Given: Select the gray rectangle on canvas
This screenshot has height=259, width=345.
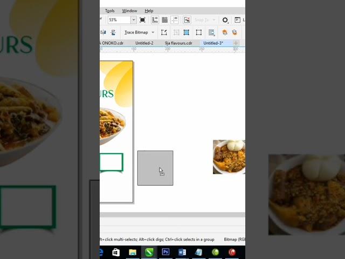Looking at the screenshot, I should [155, 168].
